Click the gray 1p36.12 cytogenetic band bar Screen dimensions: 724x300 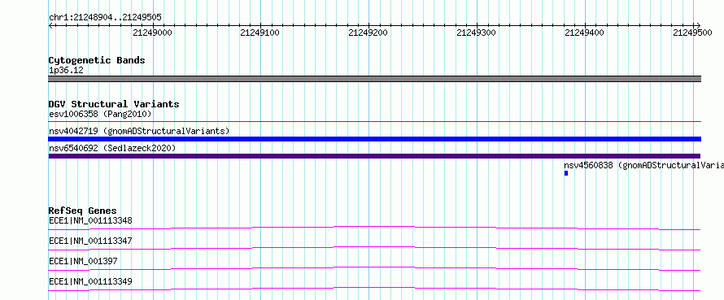[374, 79]
